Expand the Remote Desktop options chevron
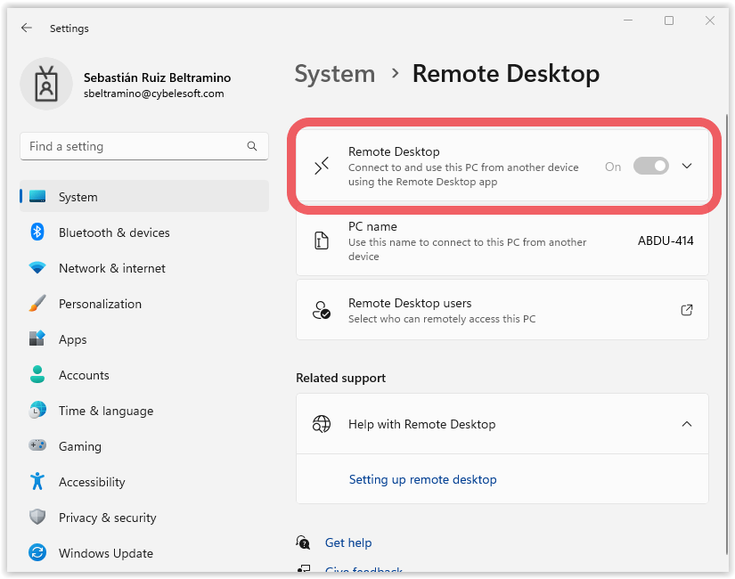Screen dimensions: 735x579 [x=687, y=166]
